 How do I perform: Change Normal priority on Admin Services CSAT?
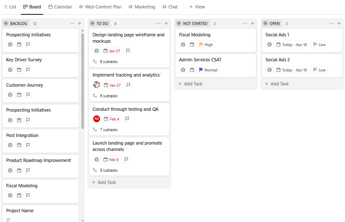coord(208,70)
